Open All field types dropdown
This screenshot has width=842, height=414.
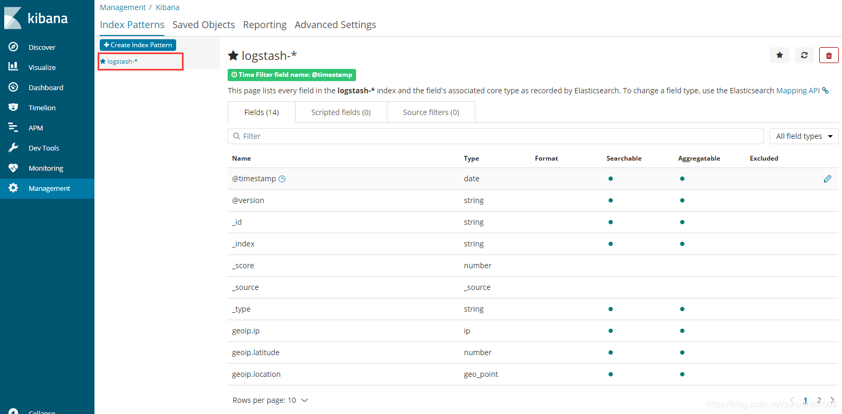[804, 136]
